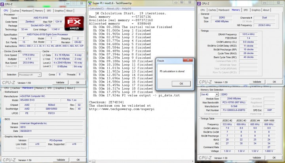Select the SPD tab in top-left CPU-Z
This screenshot has height=163, width=285.
coord(49,11)
